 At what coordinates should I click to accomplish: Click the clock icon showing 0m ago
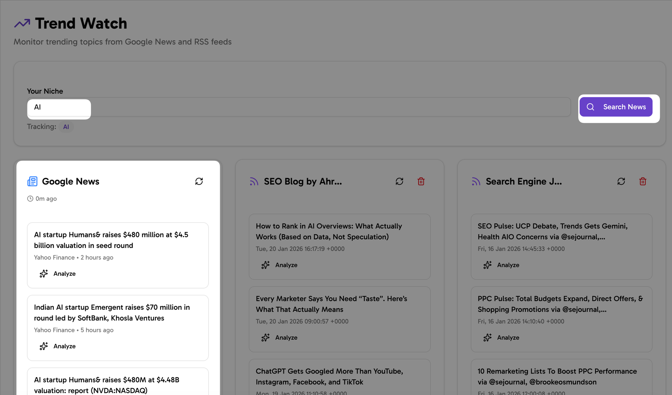click(30, 198)
